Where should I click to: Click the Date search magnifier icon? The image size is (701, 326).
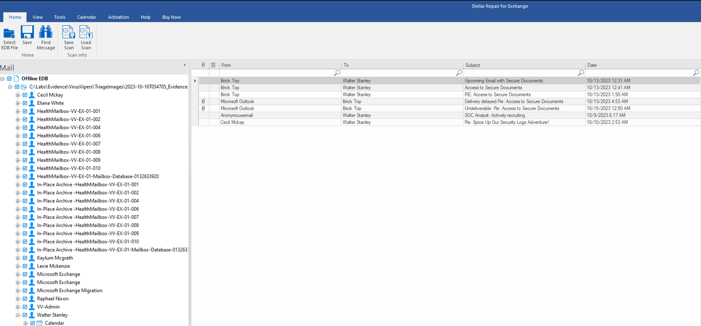696,73
